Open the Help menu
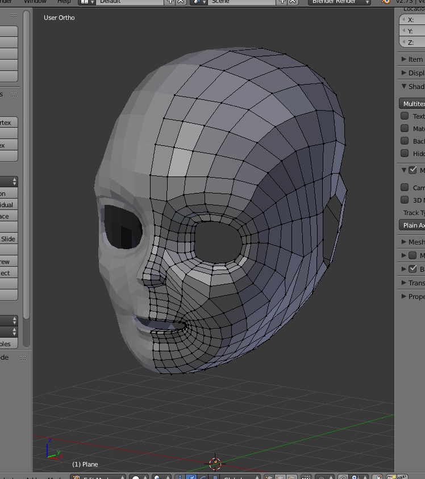Viewport: 425px width, 479px height. tap(64, 2)
